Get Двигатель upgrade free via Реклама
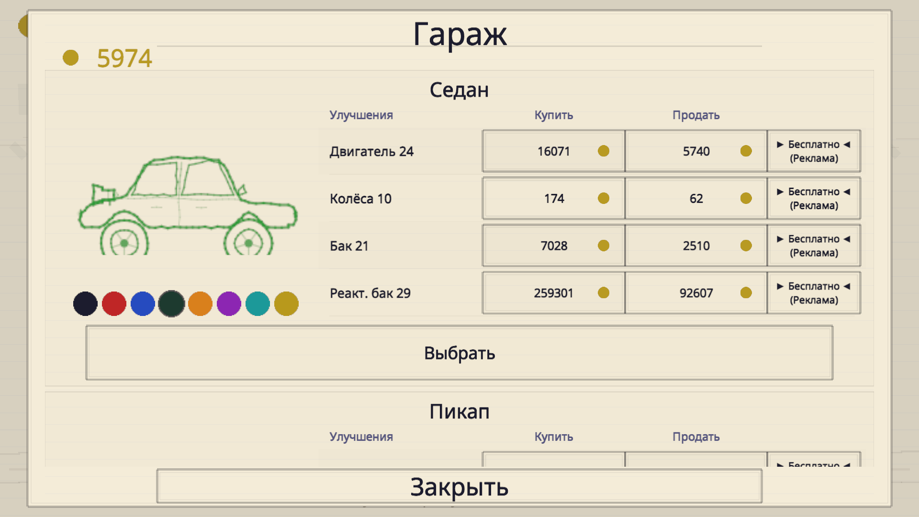The image size is (919, 517). [814, 151]
